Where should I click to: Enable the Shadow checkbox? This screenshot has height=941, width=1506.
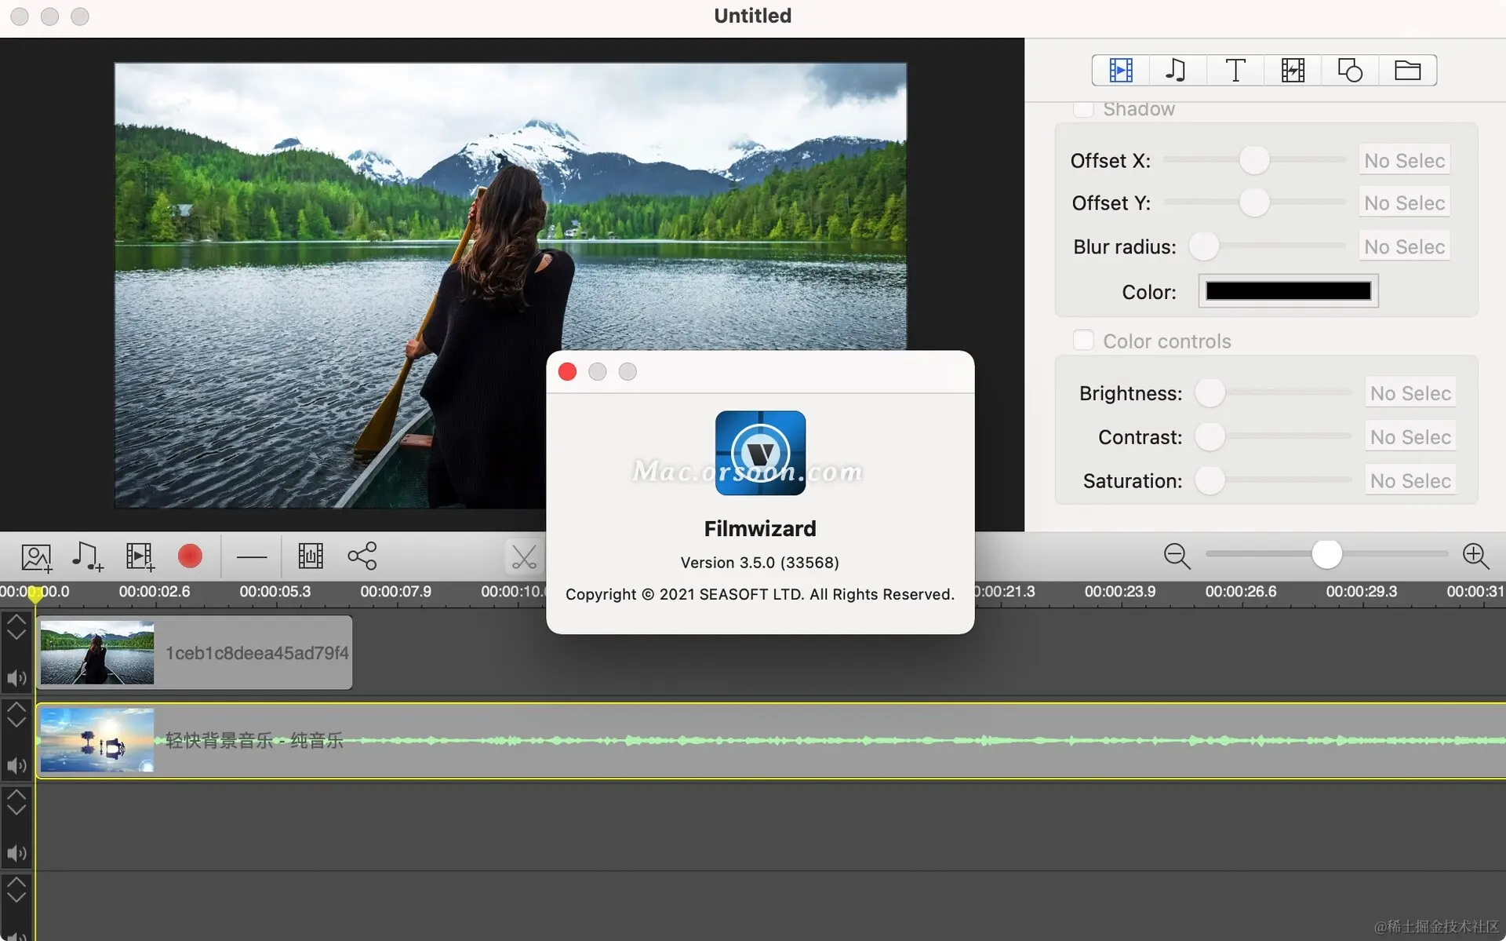pyautogui.click(x=1083, y=109)
